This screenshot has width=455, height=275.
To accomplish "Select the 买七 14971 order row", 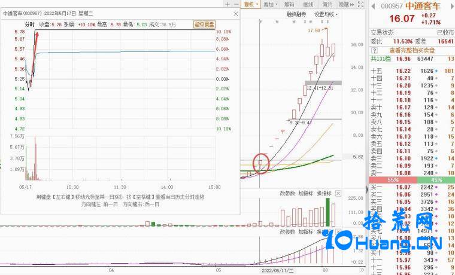I will click(x=412, y=231).
